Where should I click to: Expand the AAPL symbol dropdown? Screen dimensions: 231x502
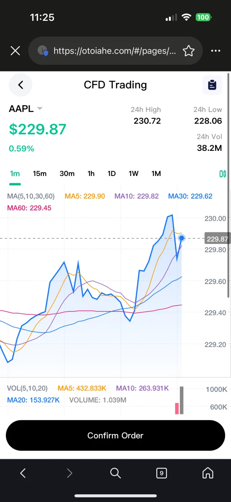pos(39,108)
